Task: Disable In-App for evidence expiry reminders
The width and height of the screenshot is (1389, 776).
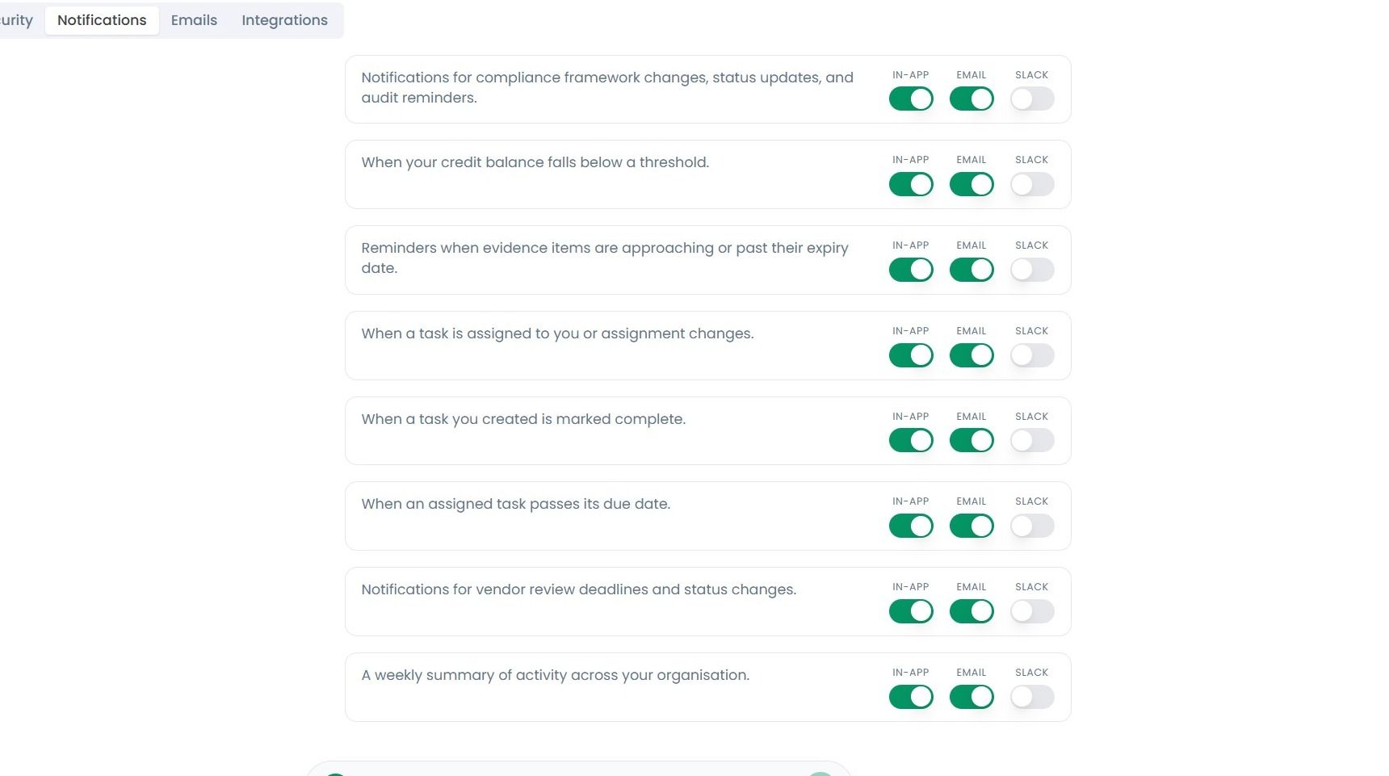Action: pos(911,270)
